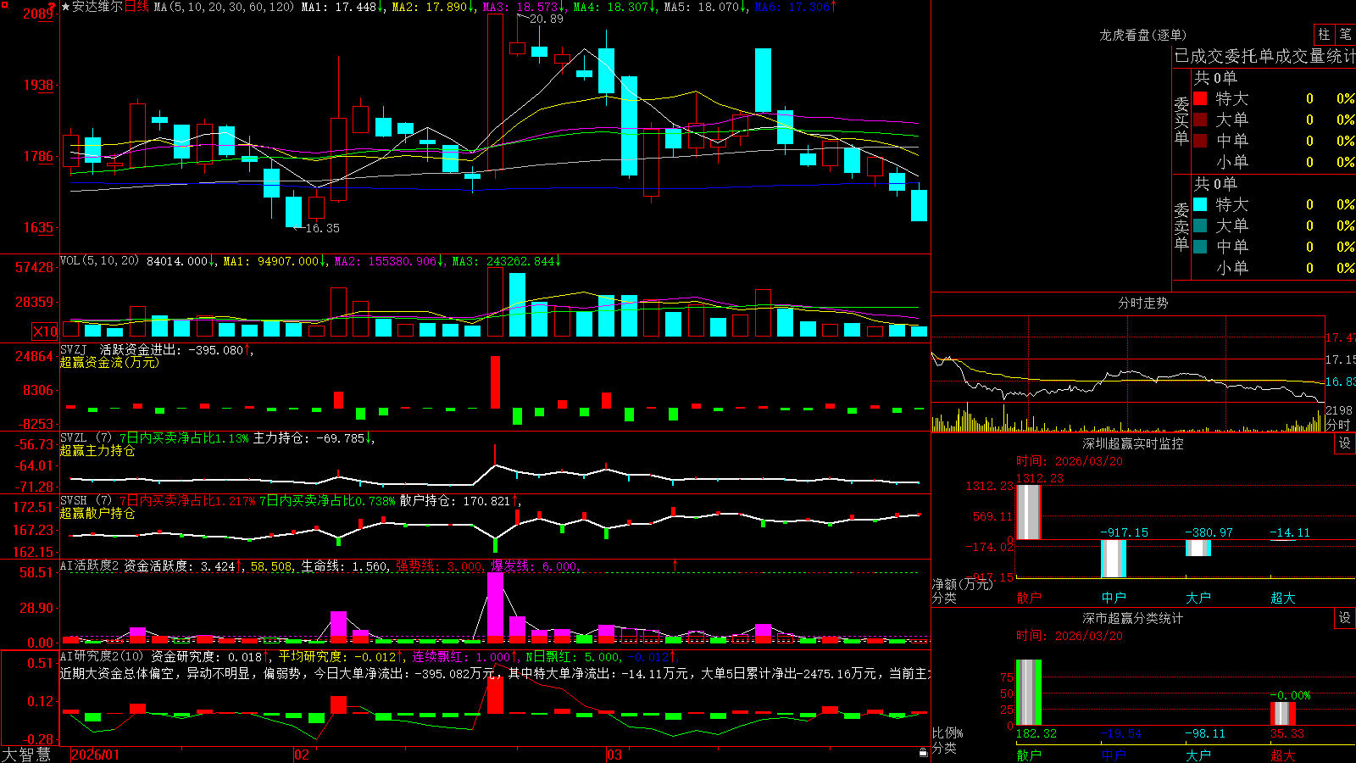Select the 龙虎看盘(逐单) panel title
Image resolution: width=1356 pixels, height=763 pixels.
pos(1142,35)
